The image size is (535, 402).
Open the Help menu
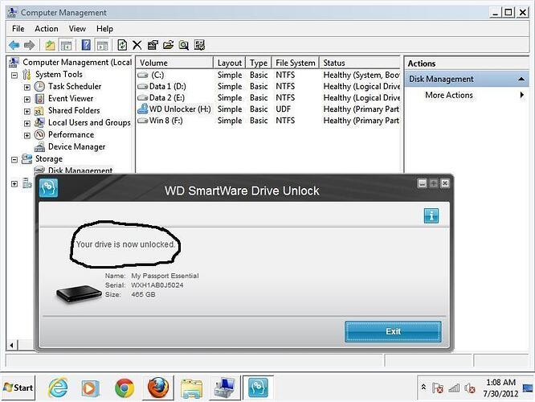[x=104, y=29]
